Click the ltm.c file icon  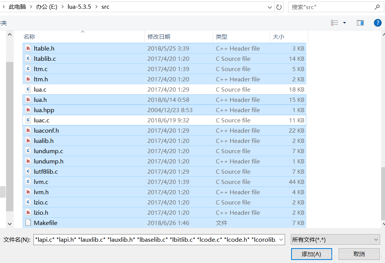tap(28, 69)
